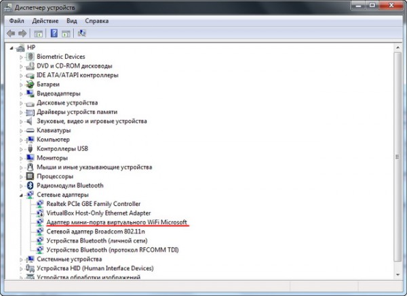Click the Bluetooth radio modules icon

click(x=30, y=185)
